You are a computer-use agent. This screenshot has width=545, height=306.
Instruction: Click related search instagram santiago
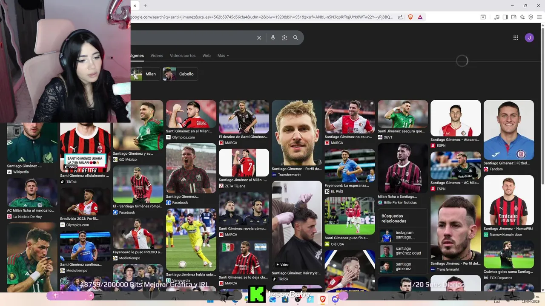(x=403, y=235)
